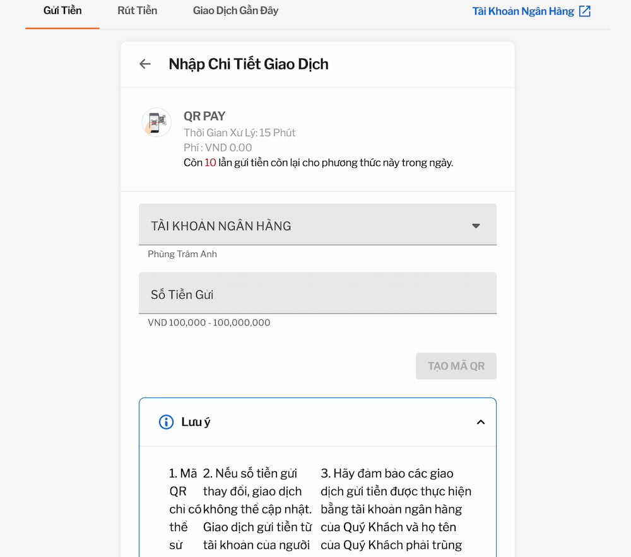Click the Phí: VND 0.00 fee text
This screenshot has height=557, width=631.
(218, 148)
